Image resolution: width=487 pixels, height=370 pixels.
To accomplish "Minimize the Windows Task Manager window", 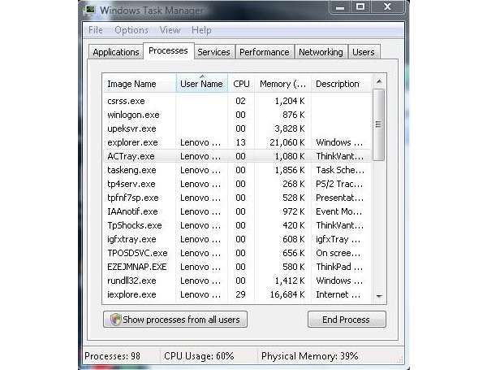I will (x=340, y=7).
